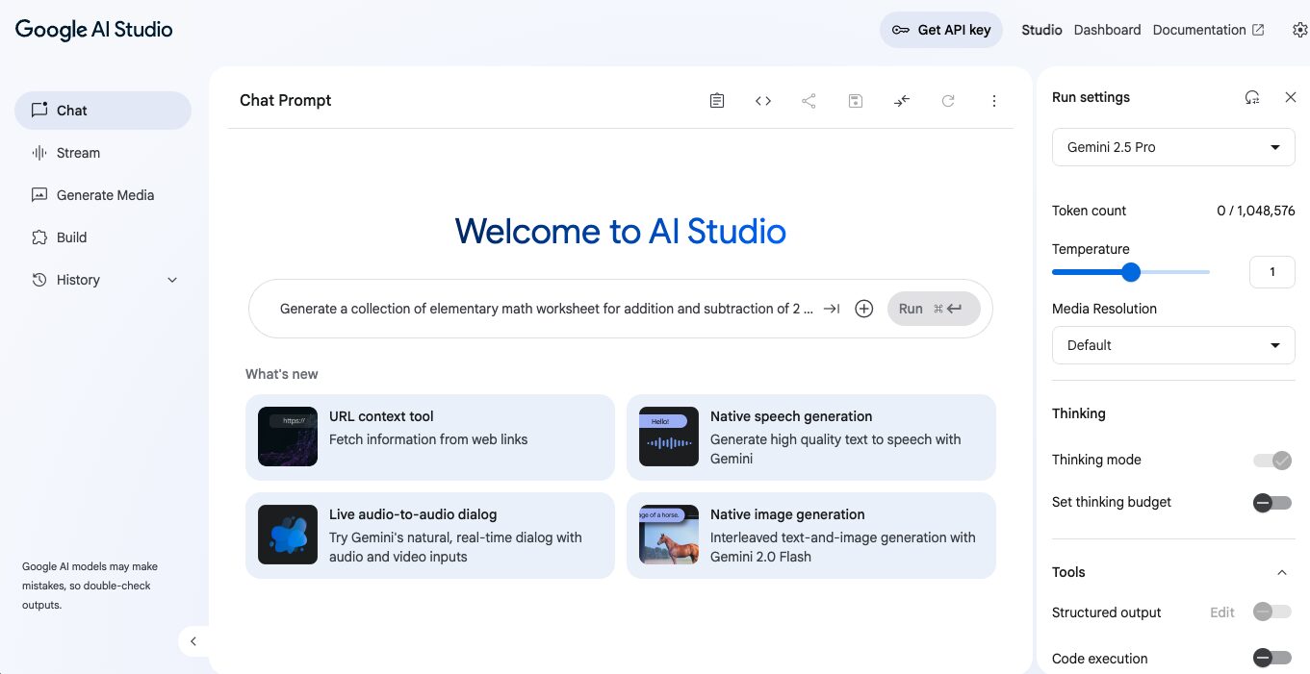Click Edit next to Structured output
Image resolution: width=1310 pixels, height=674 pixels.
click(1222, 612)
